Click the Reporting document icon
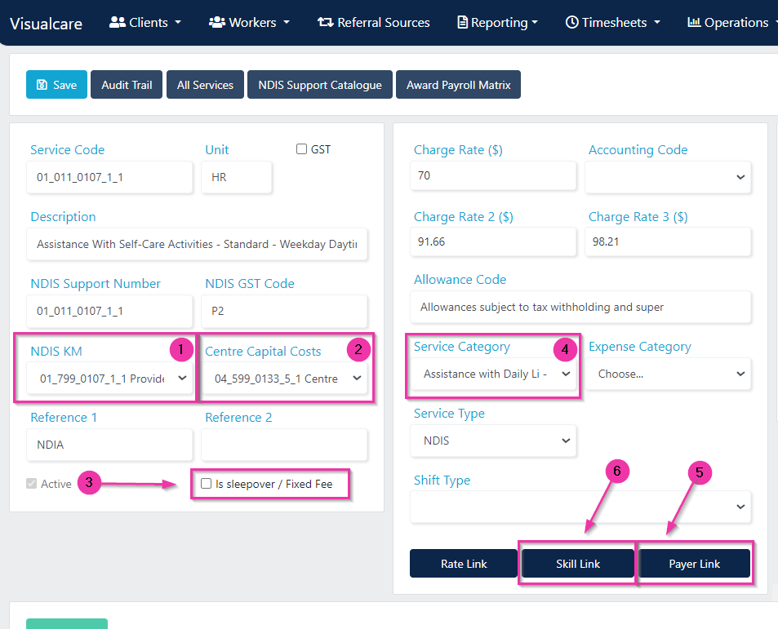This screenshot has width=778, height=629. (462, 22)
